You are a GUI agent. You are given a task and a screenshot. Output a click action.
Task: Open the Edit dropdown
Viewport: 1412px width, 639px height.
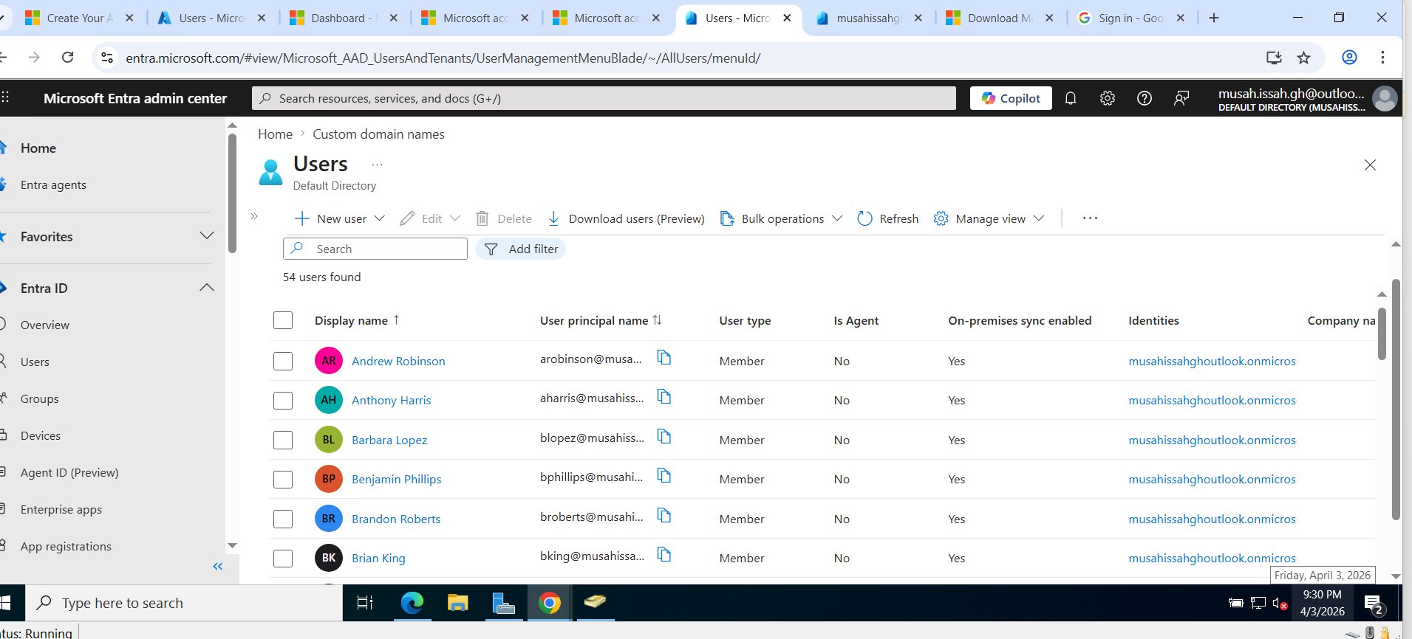(x=430, y=218)
